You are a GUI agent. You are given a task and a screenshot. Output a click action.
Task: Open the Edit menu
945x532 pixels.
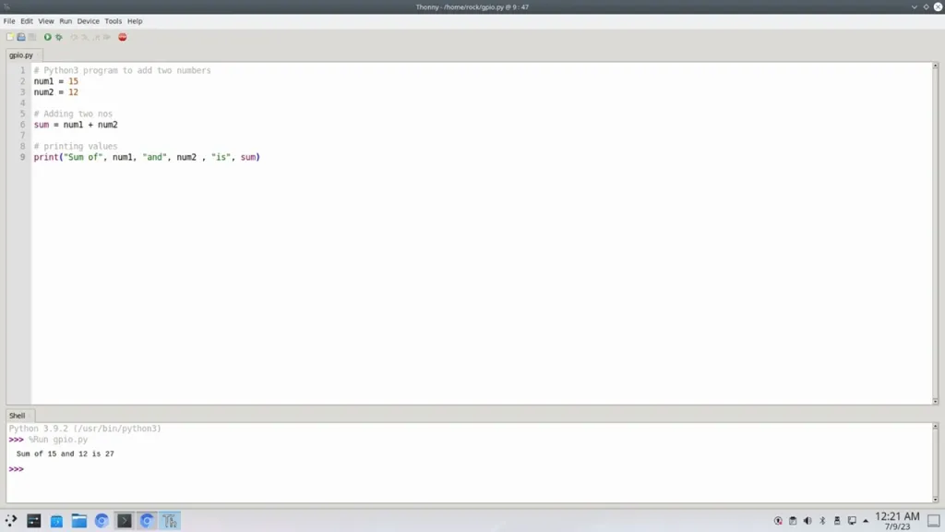click(27, 21)
